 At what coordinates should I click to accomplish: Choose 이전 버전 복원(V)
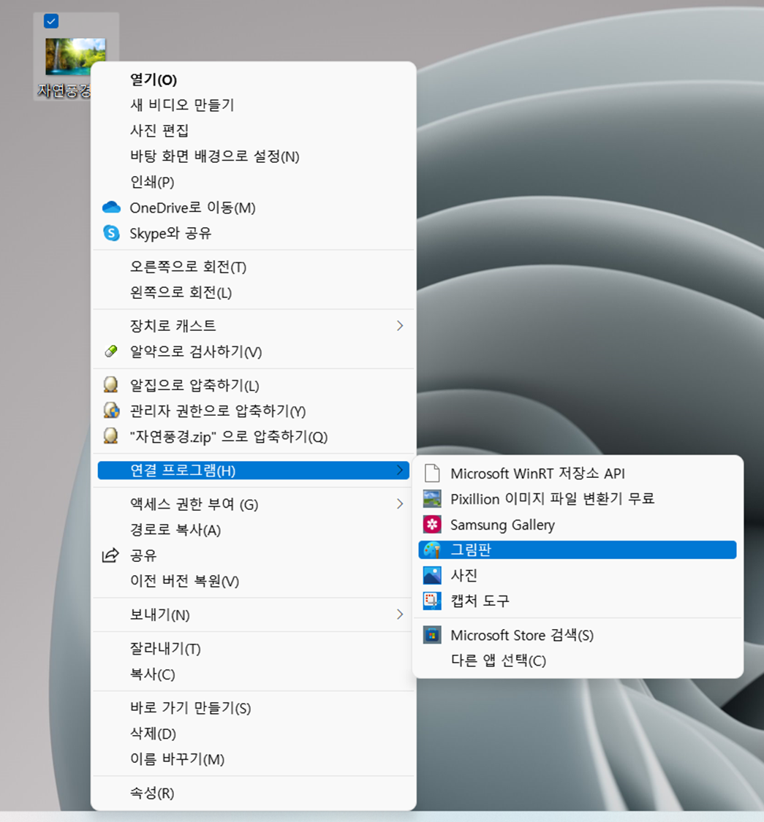coord(254,581)
